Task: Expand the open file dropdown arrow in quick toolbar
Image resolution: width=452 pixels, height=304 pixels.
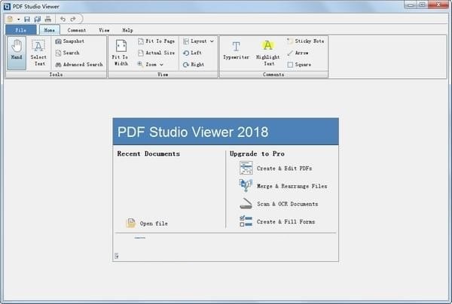Action: click(18, 20)
